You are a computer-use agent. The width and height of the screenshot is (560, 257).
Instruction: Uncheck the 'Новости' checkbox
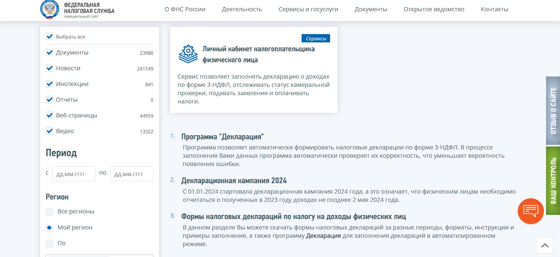pos(49,68)
